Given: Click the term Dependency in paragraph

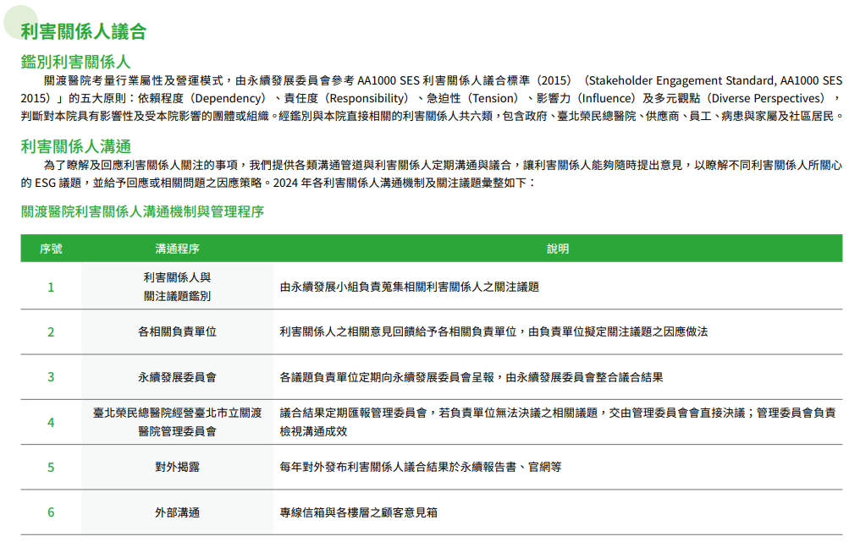Looking at the screenshot, I should click(x=229, y=98).
